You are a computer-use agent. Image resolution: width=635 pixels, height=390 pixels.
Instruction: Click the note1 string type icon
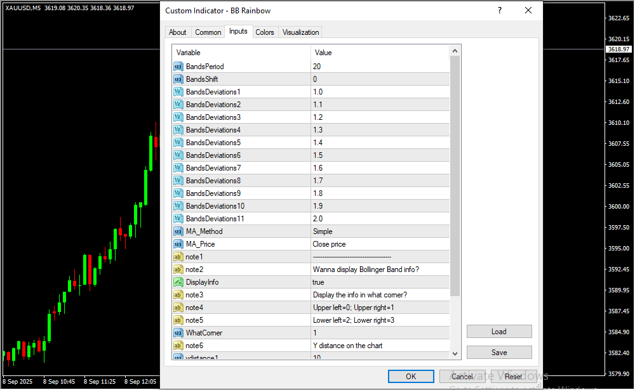178,257
